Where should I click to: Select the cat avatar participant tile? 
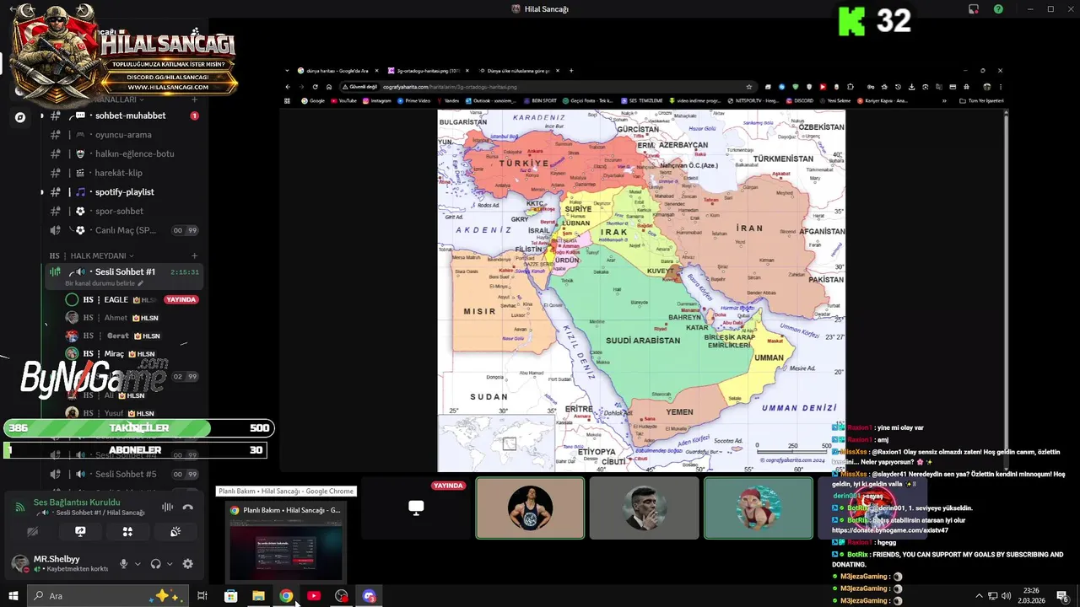pos(759,508)
